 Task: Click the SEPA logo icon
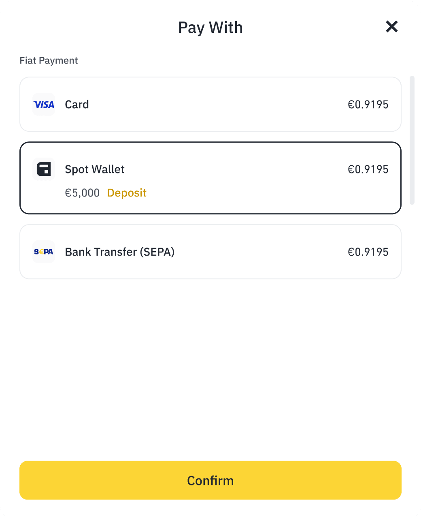click(x=44, y=252)
